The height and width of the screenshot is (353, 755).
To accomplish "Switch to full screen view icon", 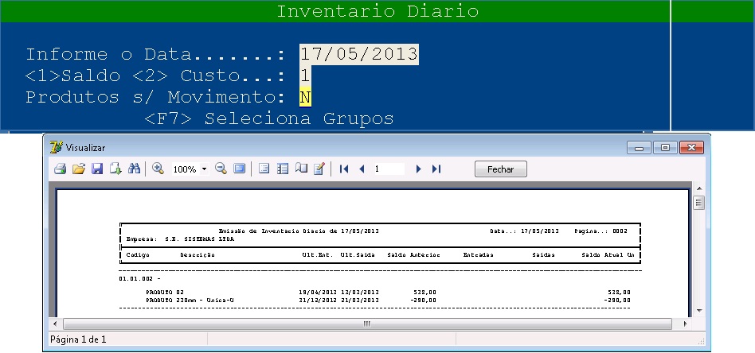I will click(239, 169).
